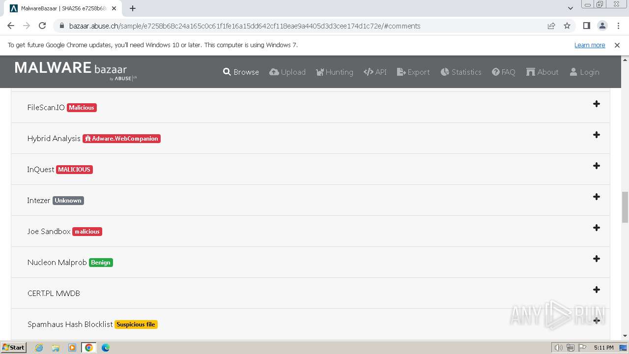Click the address bar URL
The height and width of the screenshot is (354, 629).
click(245, 26)
